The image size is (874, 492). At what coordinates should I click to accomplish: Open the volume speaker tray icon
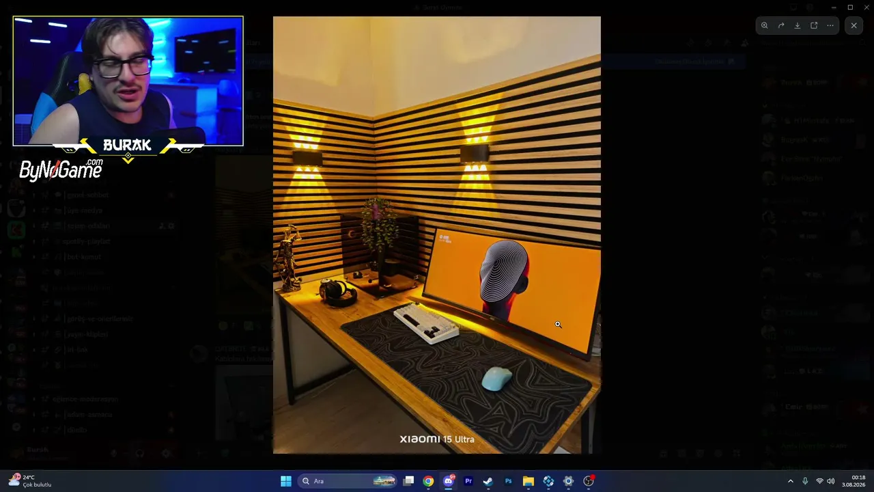[831, 481]
